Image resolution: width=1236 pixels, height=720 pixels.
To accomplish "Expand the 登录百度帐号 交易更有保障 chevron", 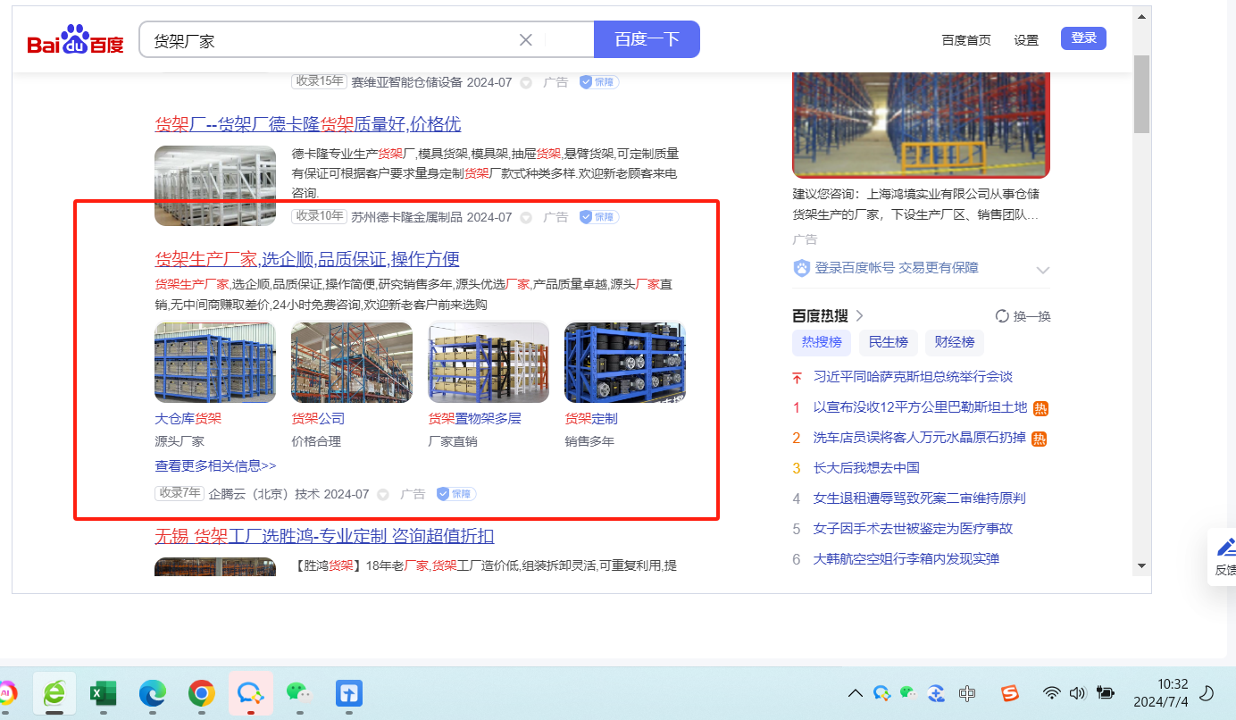I will click(x=1041, y=269).
